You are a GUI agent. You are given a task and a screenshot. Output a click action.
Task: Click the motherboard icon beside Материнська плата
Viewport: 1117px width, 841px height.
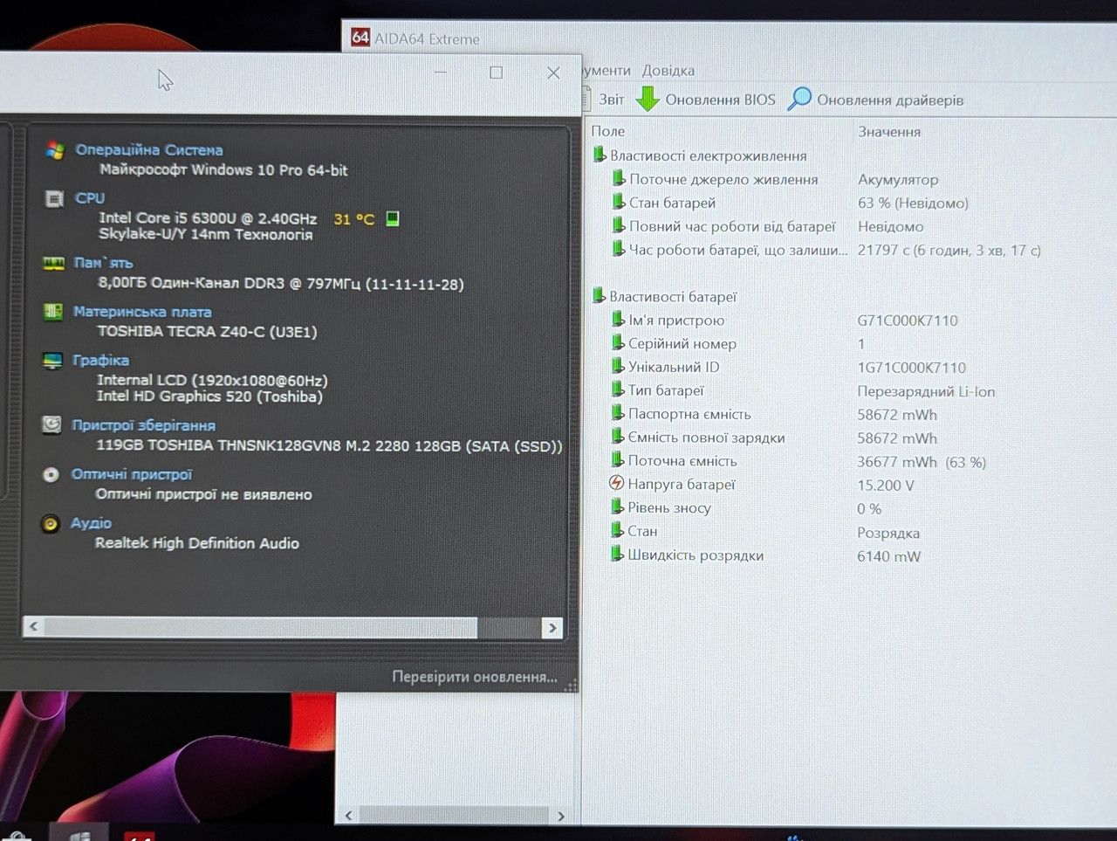click(x=53, y=312)
